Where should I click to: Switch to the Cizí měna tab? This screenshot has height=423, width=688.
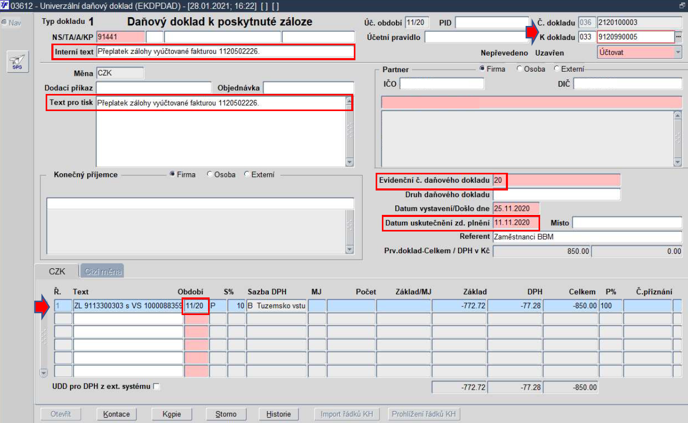[x=102, y=271]
